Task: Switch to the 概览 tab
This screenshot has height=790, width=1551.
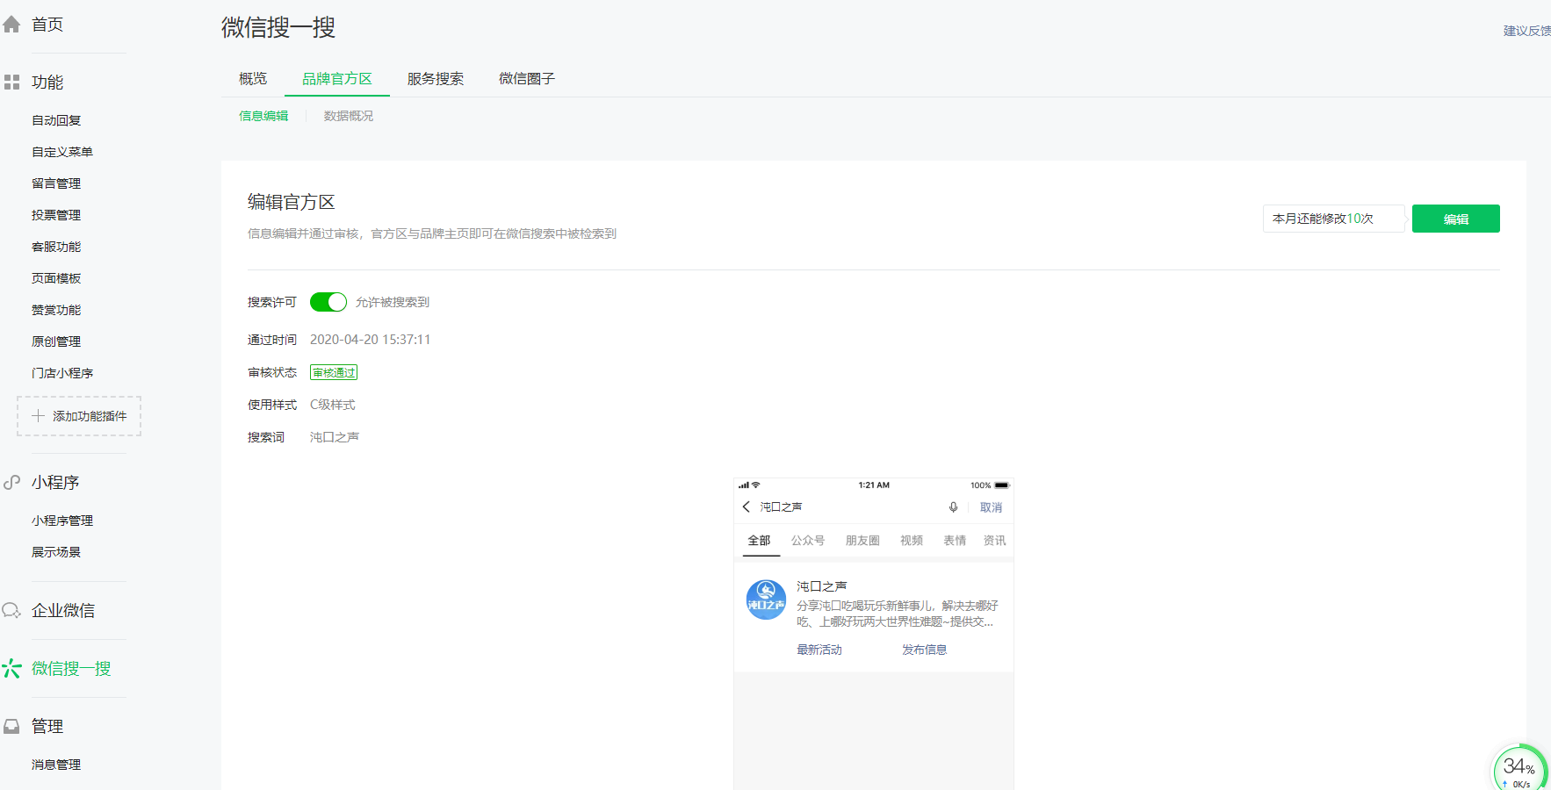Action: (x=253, y=79)
